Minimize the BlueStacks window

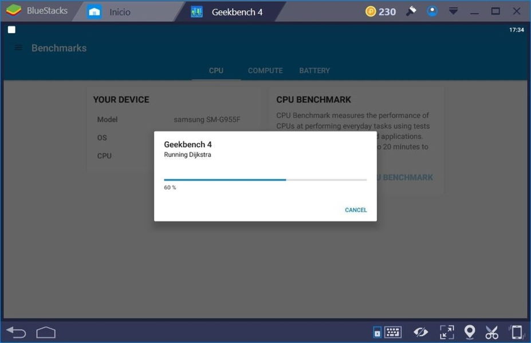[x=474, y=13]
